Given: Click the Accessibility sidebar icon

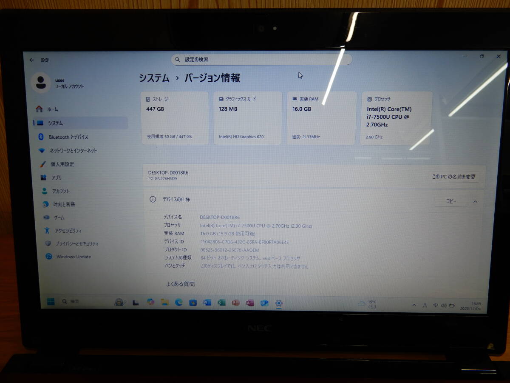Looking at the screenshot, I should (47, 231).
